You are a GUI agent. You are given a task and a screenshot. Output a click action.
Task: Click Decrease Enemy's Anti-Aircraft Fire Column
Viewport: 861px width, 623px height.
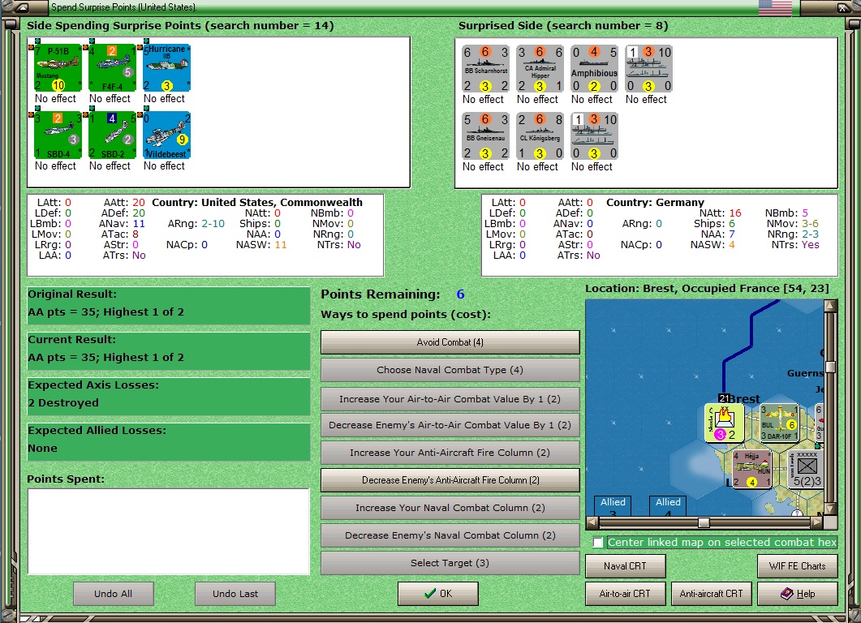pos(450,480)
